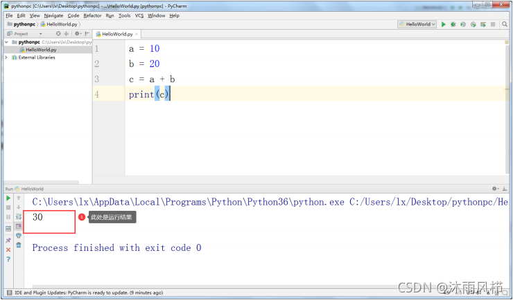
Task: Open the Tools menu
Action: click(x=124, y=16)
